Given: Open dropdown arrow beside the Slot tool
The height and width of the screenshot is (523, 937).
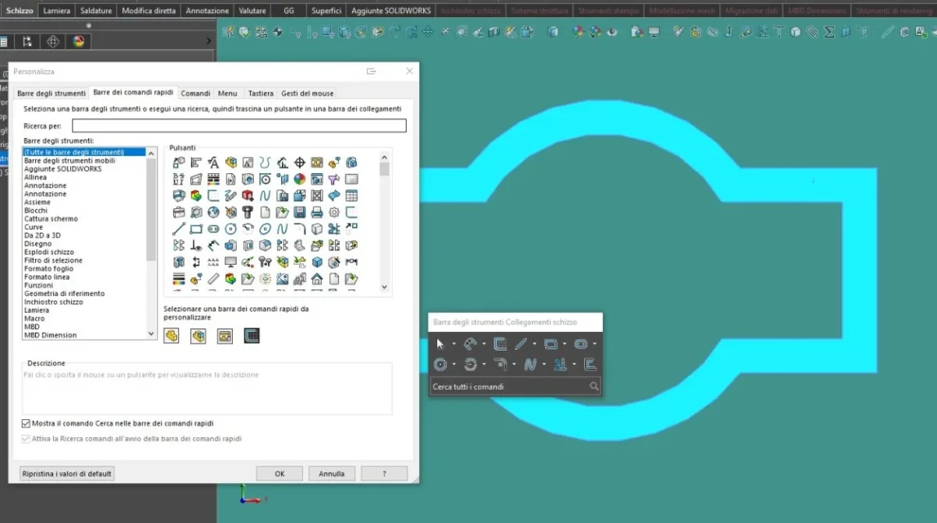Looking at the screenshot, I should tap(595, 344).
